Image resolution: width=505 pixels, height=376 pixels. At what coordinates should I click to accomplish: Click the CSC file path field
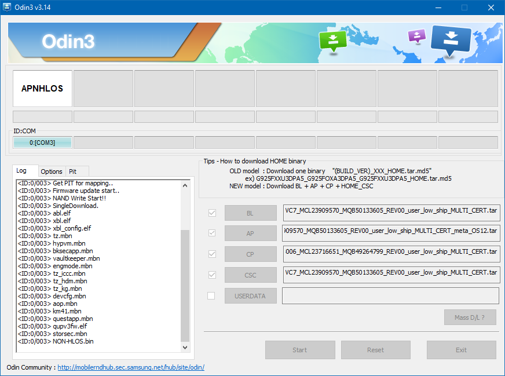click(x=391, y=275)
